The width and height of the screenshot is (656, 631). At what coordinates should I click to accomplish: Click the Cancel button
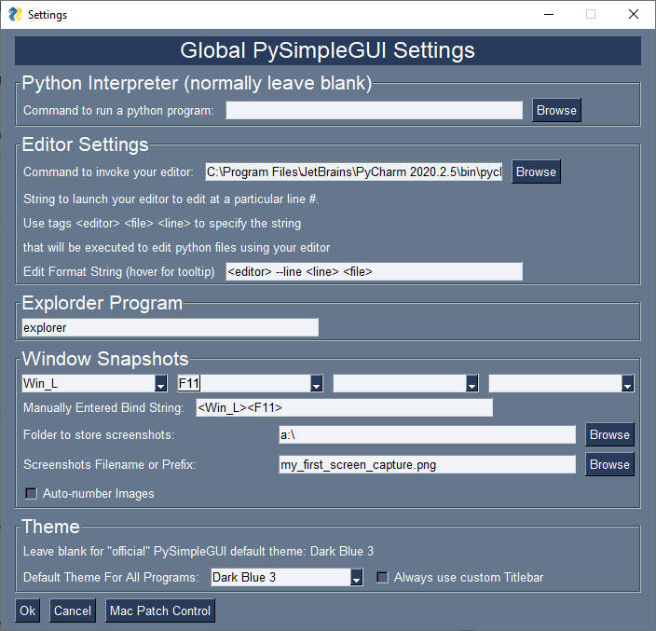(x=73, y=610)
